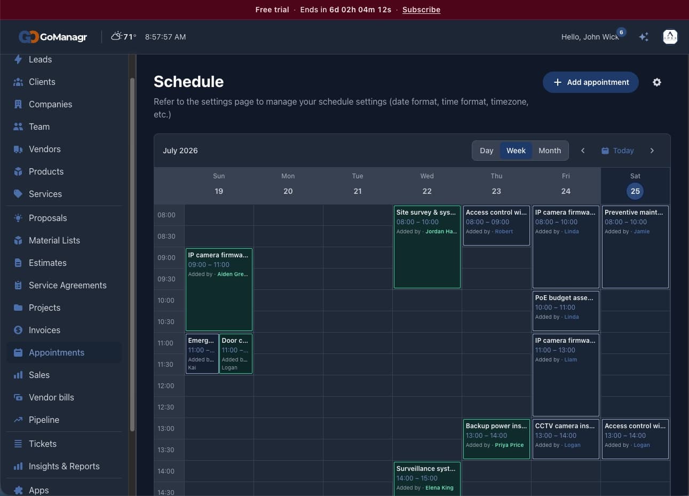The image size is (689, 496).
Task: Open the Saturday 13:00 Access control appointment
Action: (x=635, y=439)
